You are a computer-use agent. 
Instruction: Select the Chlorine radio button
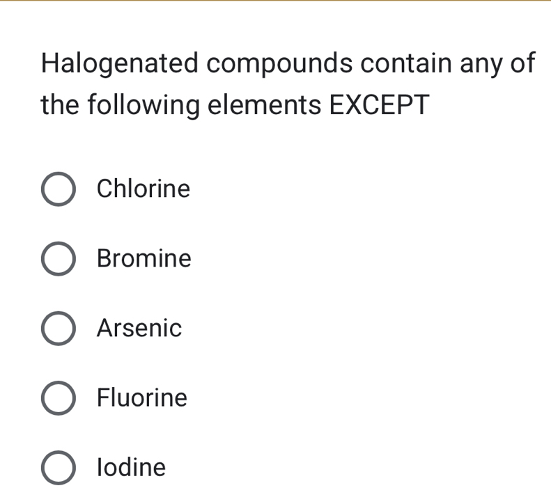click(59, 190)
